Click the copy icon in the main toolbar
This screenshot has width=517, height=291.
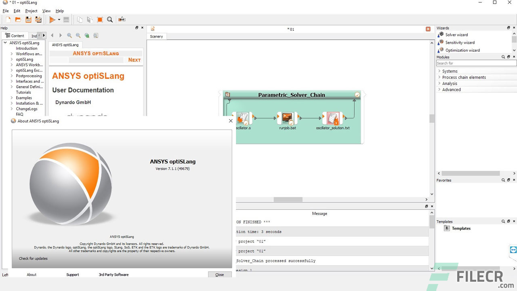(80, 19)
